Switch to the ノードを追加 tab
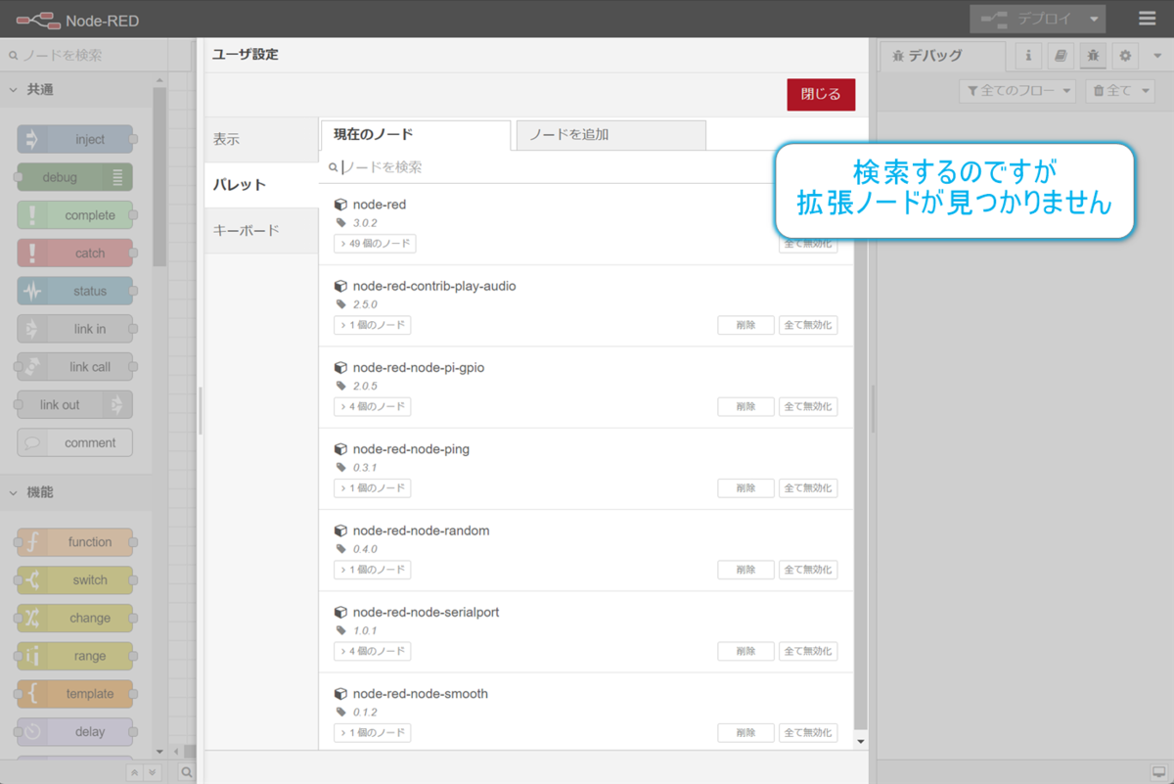 (x=610, y=135)
